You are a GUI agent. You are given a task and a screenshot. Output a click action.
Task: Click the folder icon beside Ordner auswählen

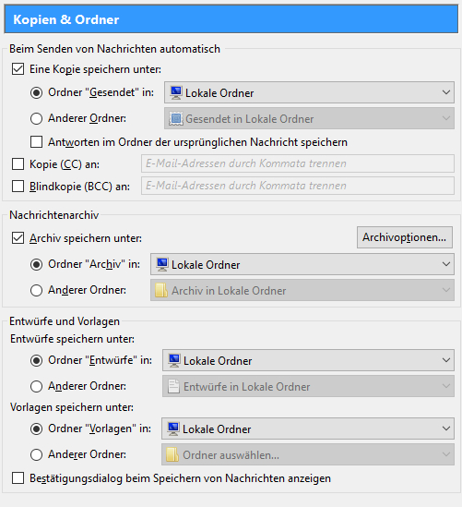coord(172,454)
